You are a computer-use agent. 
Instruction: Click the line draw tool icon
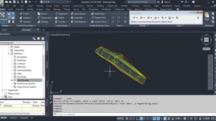[113, 13]
